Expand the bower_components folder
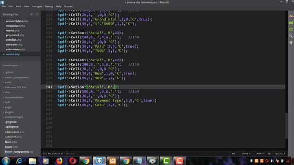The width and height of the screenshot is (294, 165). pos(17,77)
